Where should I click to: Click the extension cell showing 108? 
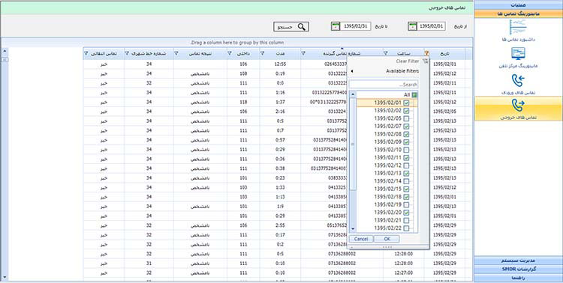click(243, 74)
